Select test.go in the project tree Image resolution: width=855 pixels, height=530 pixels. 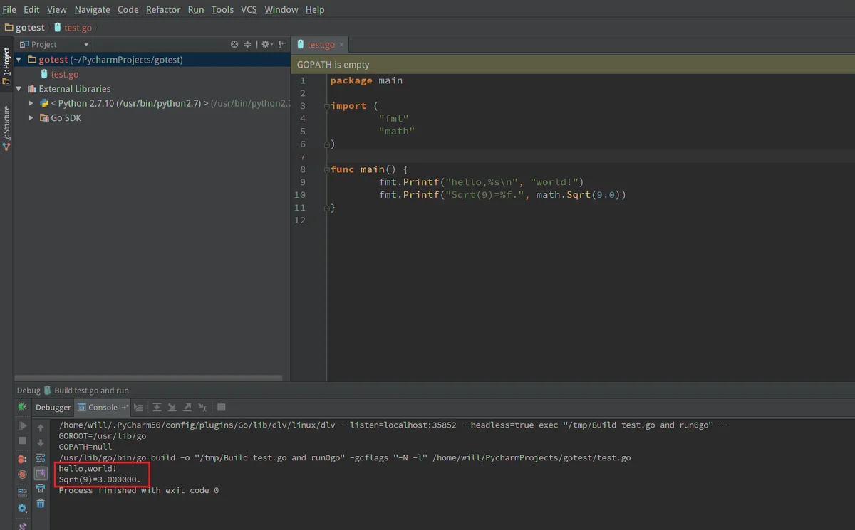coord(59,74)
